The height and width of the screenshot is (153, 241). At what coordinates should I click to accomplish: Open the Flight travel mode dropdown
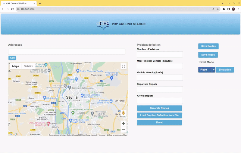[x=207, y=70]
